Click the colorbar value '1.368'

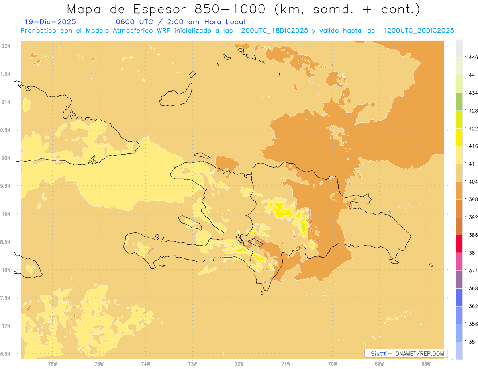[x=472, y=288]
